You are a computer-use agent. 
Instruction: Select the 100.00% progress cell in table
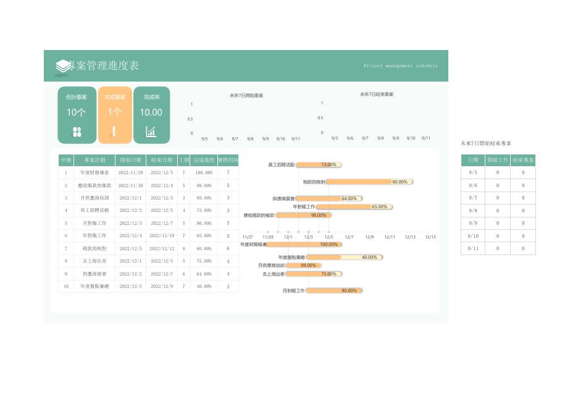[204, 172]
